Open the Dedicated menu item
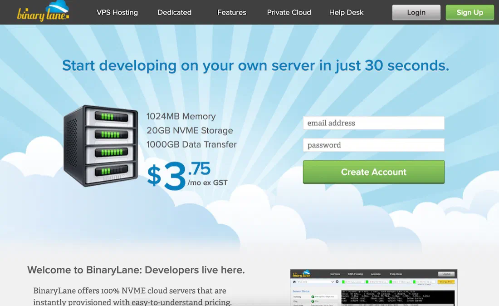499x306 pixels. [x=174, y=12]
